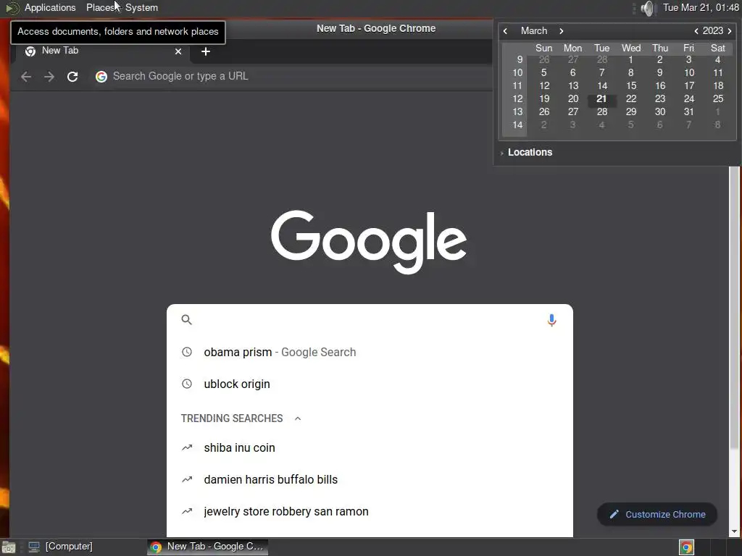The height and width of the screenshot is (556, 742).
Task: Click the Google logo
Action: click(369, 242)
